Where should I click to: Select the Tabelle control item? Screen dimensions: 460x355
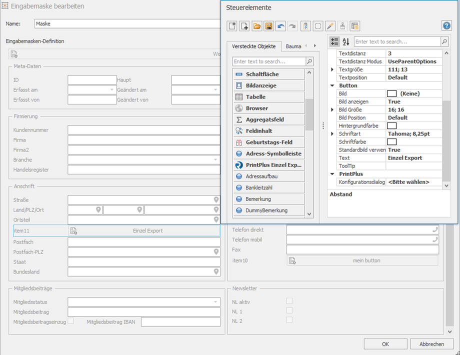(268, 97)
